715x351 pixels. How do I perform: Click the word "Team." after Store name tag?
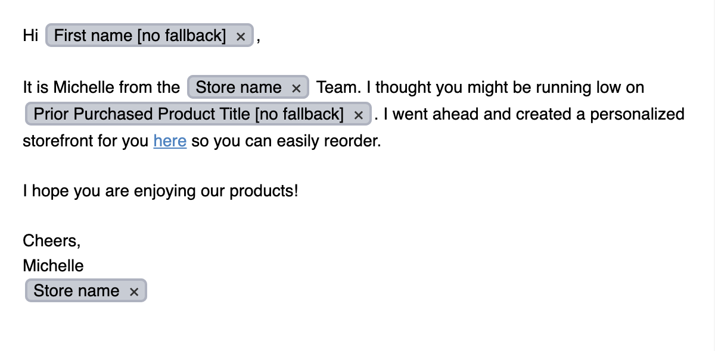pos(339,87)
